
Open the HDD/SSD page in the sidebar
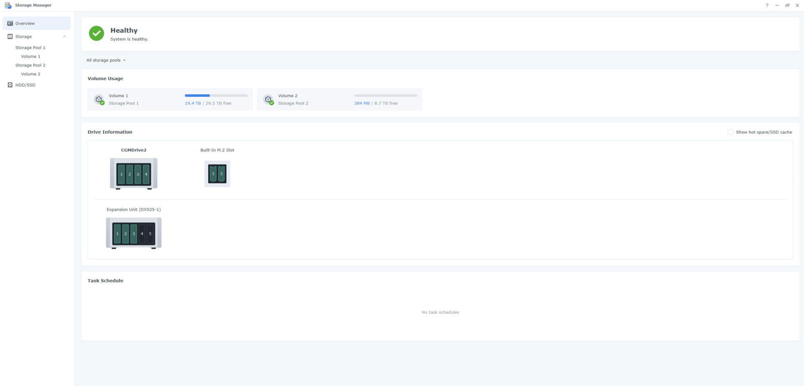point(25,85)
